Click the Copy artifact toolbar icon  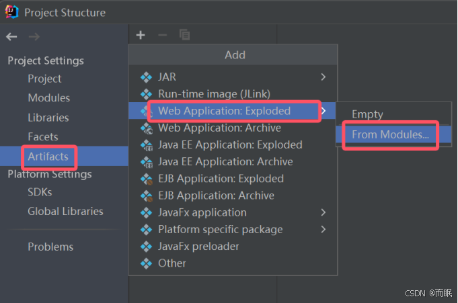pos(184,35)
